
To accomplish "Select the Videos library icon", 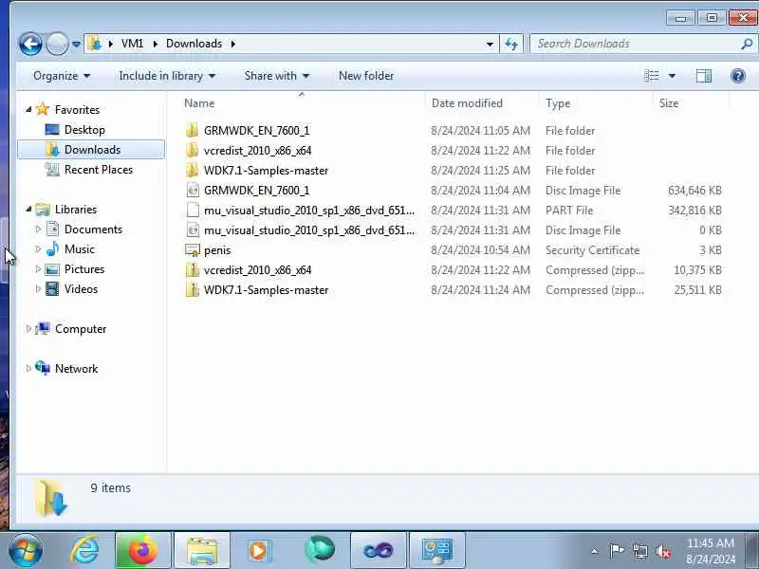I will coord(52,289).
